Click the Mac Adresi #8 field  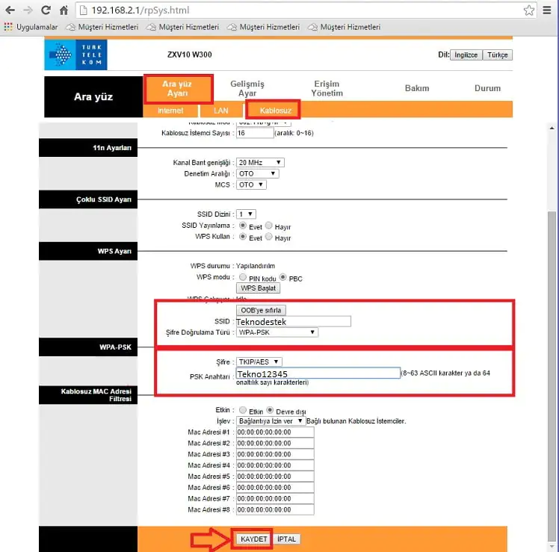[x=275, y=509]
